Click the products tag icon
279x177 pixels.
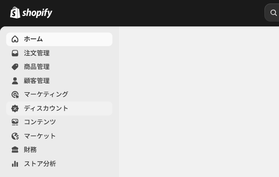coord(15,67)
